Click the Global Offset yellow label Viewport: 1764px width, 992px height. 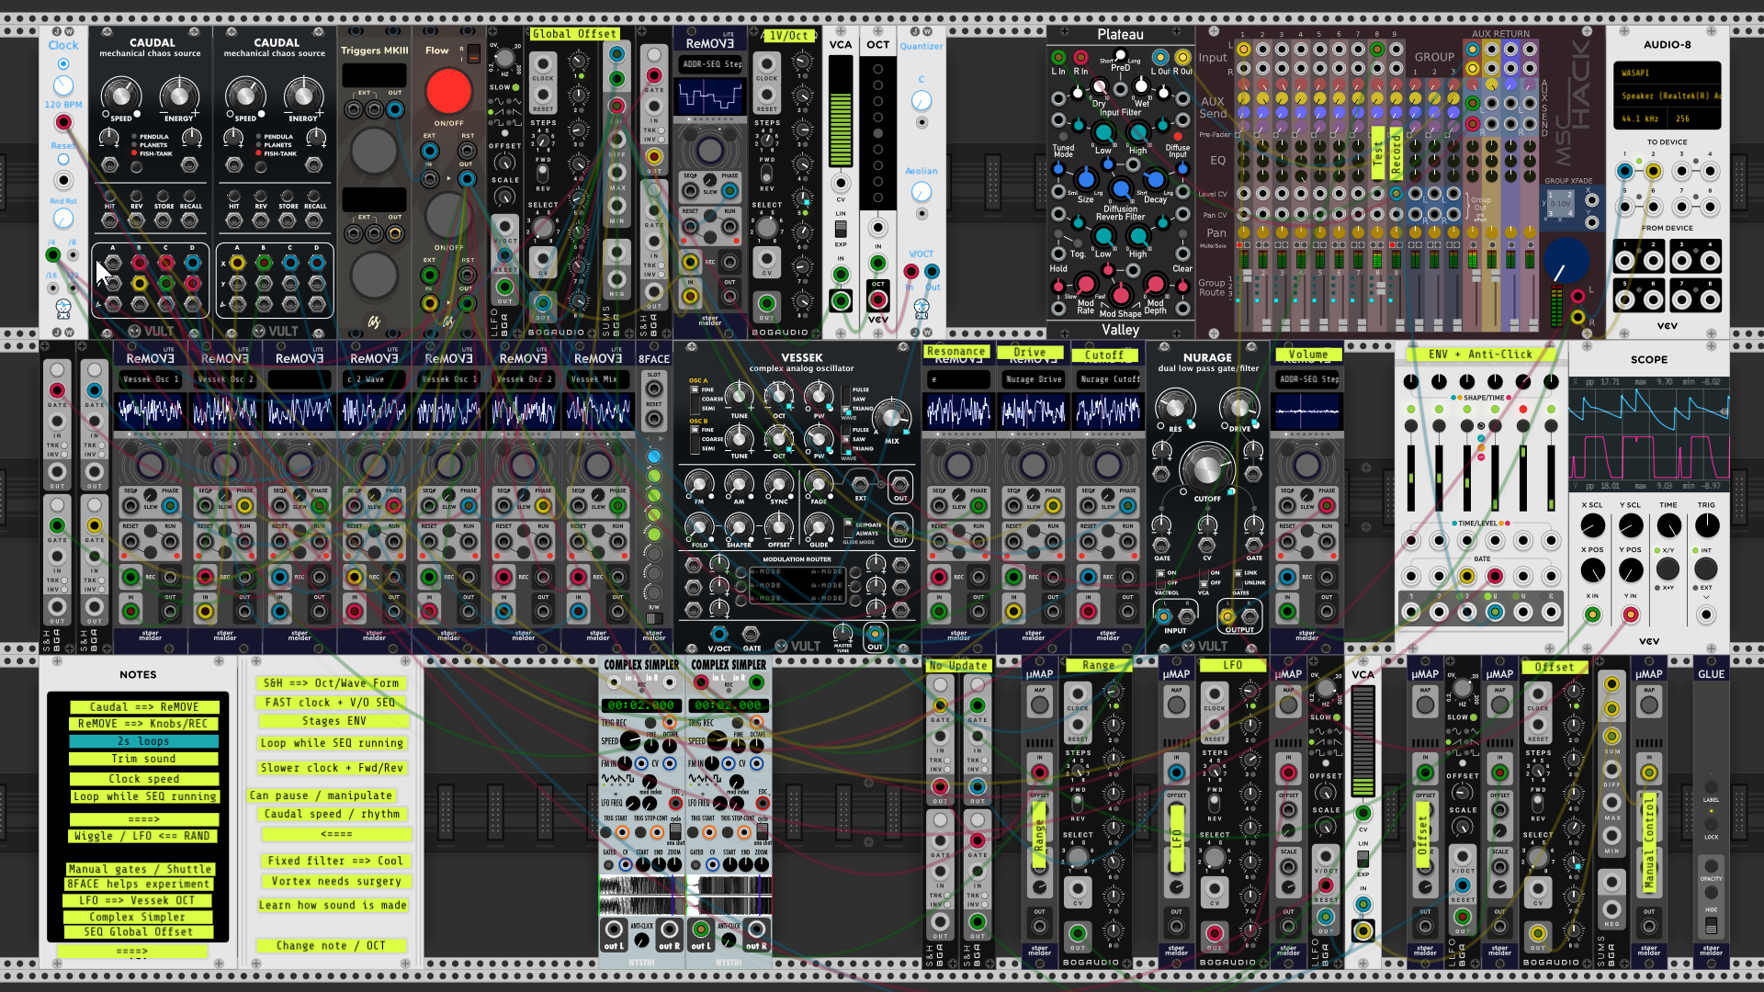575,34
